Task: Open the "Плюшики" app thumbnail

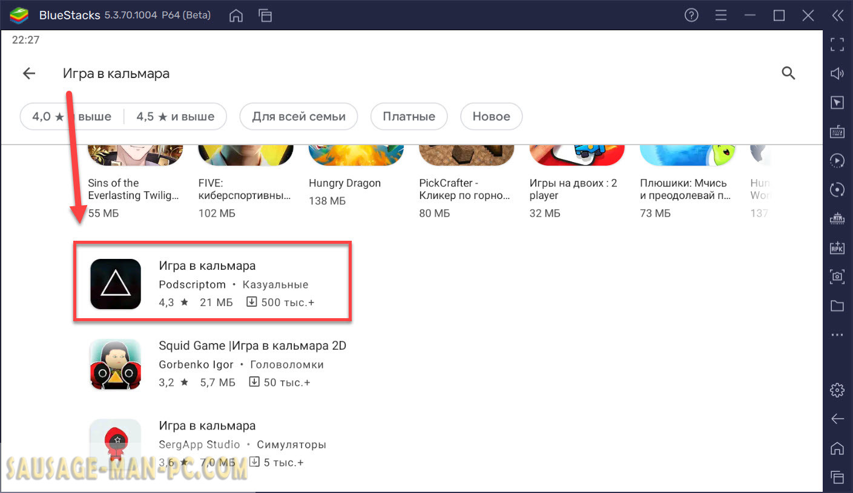Action: pos(687,155)
